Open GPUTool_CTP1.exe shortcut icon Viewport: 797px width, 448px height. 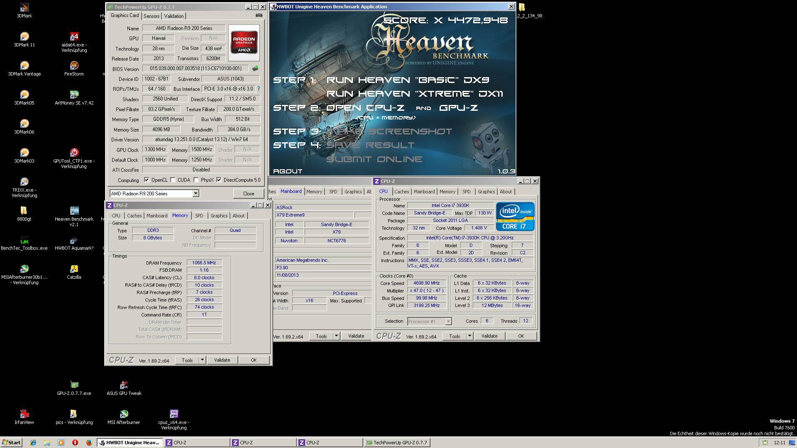point(74,158)
